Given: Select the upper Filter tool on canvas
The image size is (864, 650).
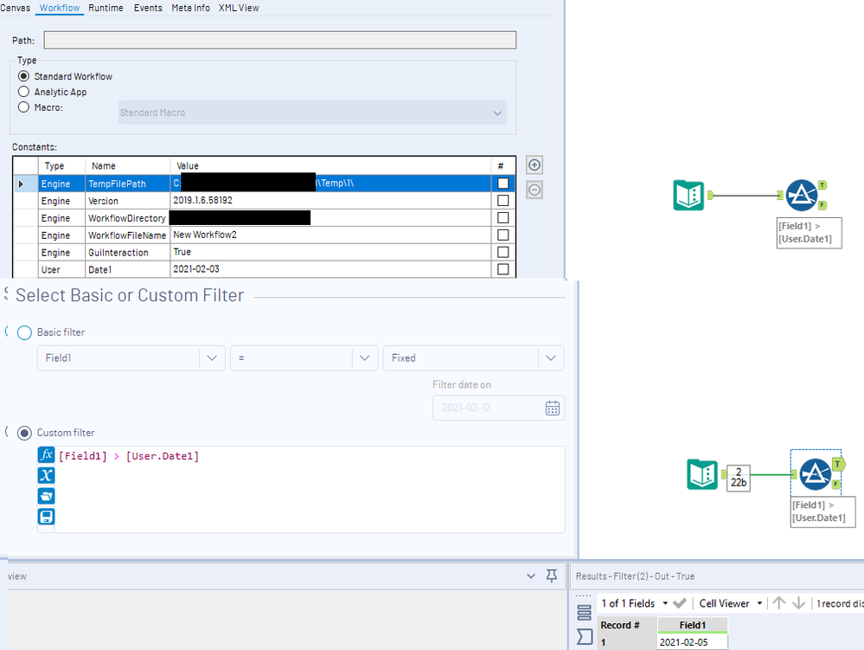Looking at the screenshot, I should pyautogui.click(x=801, y=195).
